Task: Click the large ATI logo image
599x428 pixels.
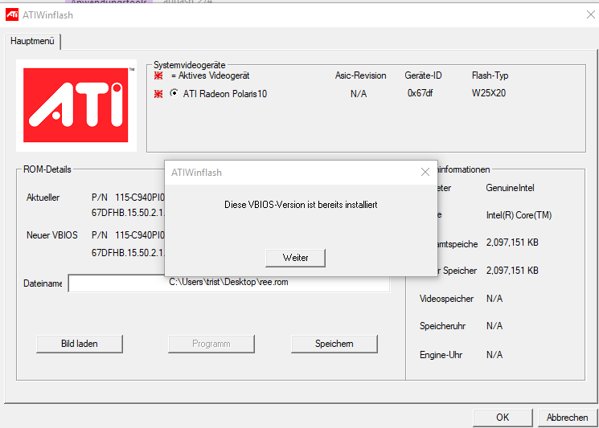Action: click(76, 105)
